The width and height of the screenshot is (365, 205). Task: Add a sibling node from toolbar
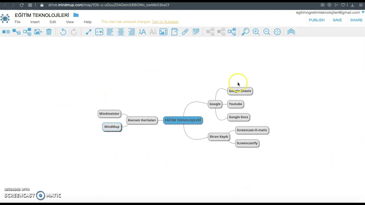pos(6,32)
